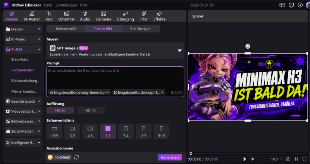This screenshot has height=164, width=310.
Task: Choose the 1:1 aspect ratio option
Action: pos(108,132)
